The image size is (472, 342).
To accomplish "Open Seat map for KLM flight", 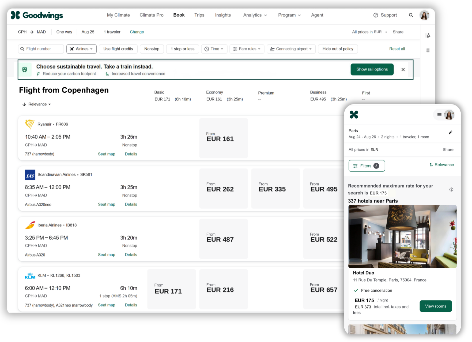I will coord(107,305).
